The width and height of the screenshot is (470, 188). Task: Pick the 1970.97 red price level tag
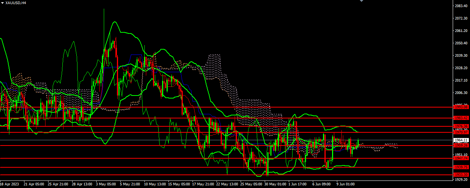461,132
